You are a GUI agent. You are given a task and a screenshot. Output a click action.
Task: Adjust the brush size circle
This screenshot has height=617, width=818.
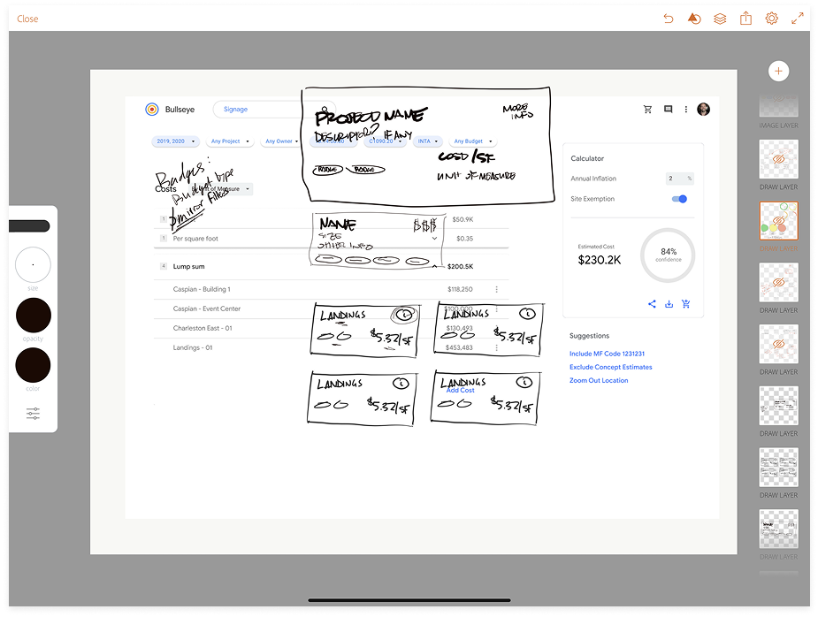click(x=33, y=265)
